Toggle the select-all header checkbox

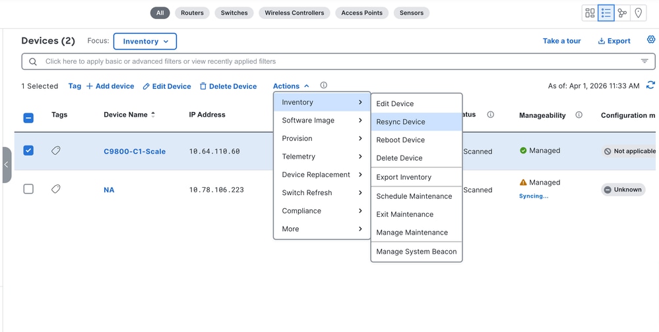click(28, 118)
